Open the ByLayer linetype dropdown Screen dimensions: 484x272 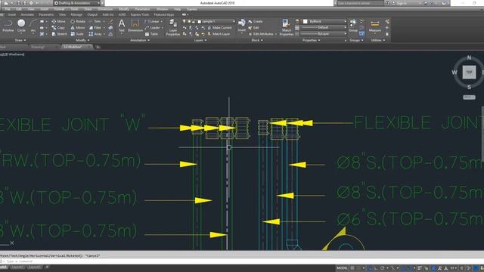324,33
